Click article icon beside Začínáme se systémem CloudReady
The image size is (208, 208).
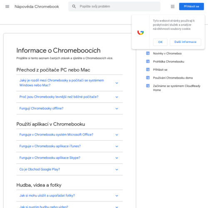148,86
